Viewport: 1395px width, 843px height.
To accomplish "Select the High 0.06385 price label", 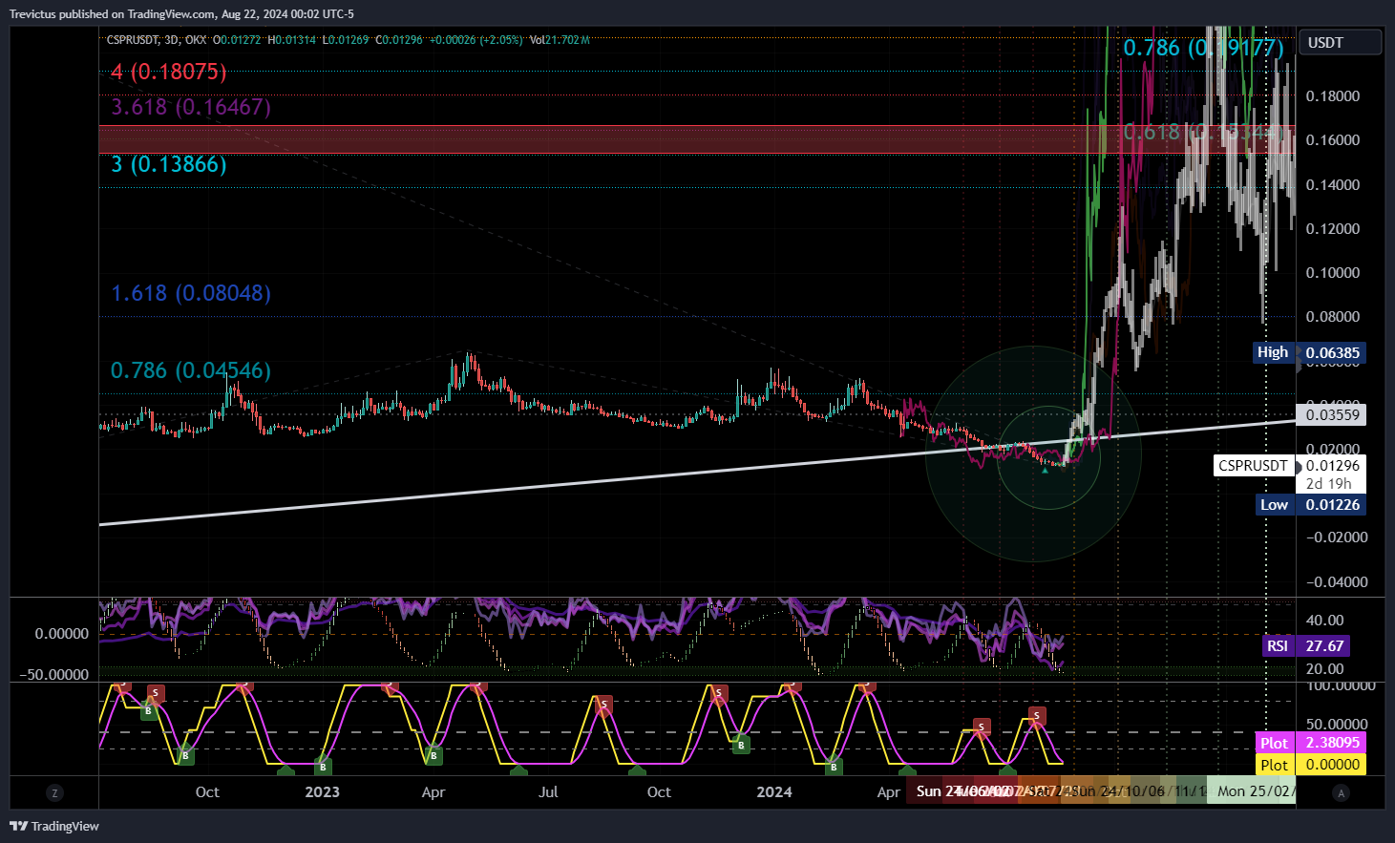I will tap(1309, 352).
